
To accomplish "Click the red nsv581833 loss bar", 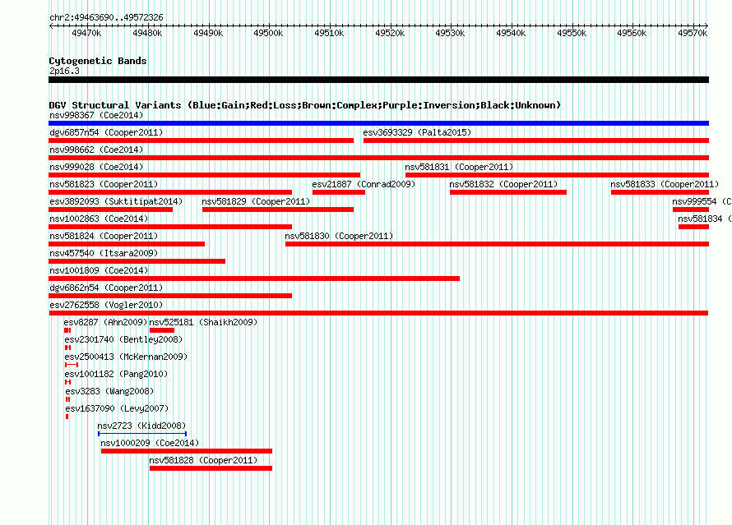I will [660, 192].
